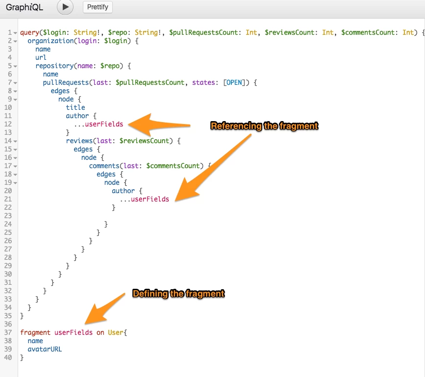Click the url field under organization
This screenshot has width=425, height=377.
[41, 57]
